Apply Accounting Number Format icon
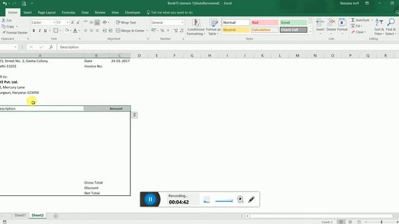399x224 pixels. click(x=153, y=30)
